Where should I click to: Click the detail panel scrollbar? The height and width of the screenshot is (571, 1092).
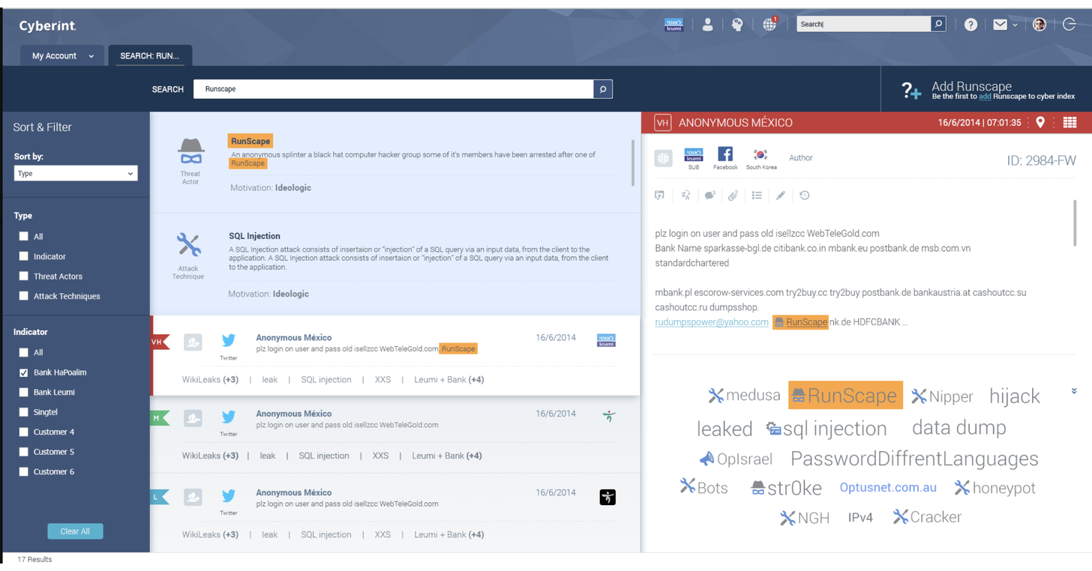pos(1076,223)
